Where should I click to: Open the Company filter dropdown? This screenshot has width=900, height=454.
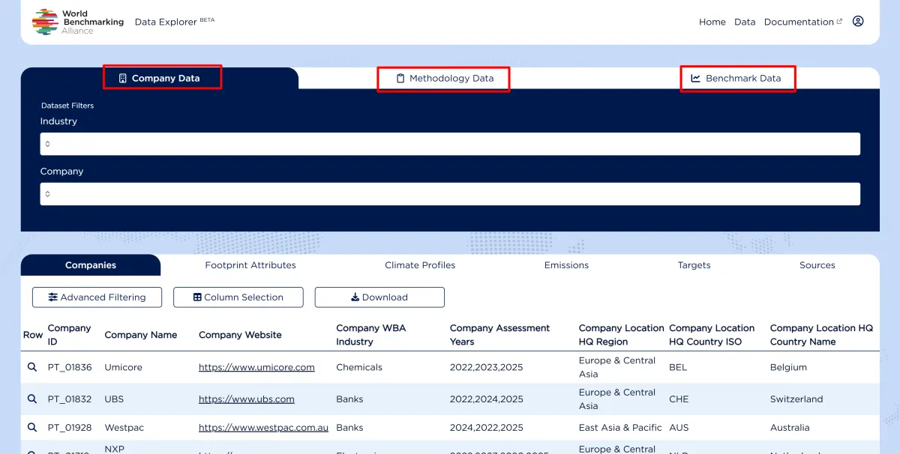(x=450, y=193)
